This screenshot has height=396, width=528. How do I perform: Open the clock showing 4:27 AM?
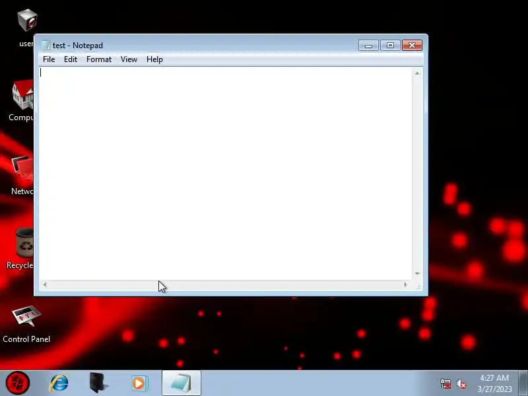coord(494,383)
